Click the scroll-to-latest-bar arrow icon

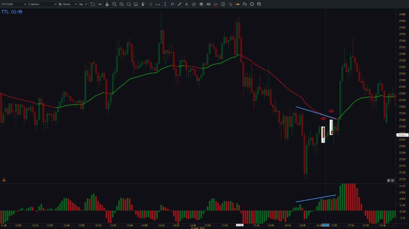100,4
